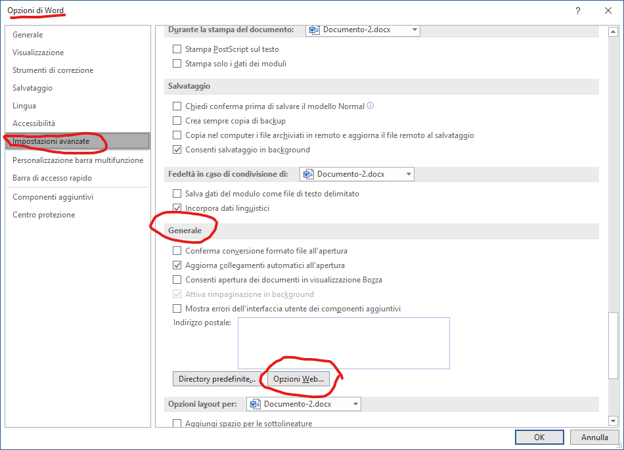624x450 pixels.
Task: Enable Conferma conversione formato file all'apertura
Action: click(177, 251)
